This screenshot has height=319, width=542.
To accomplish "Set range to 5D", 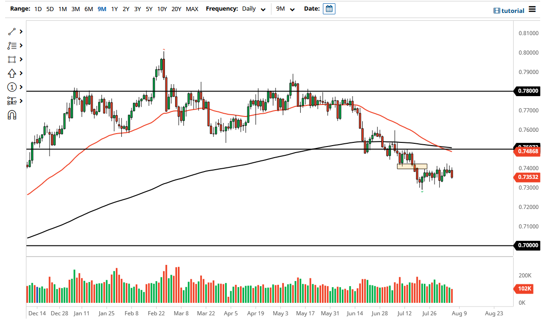I will pyautogui.click(x=50, y=9).
